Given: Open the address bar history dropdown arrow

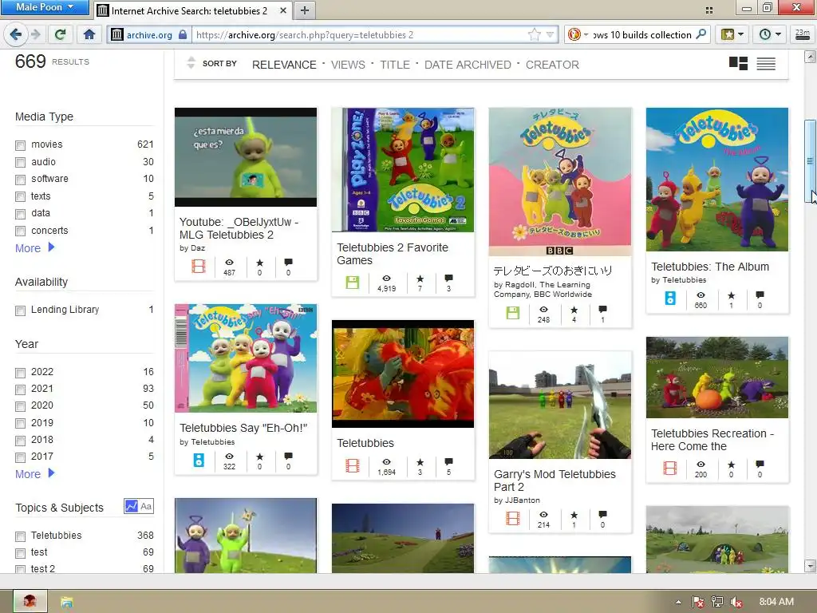Looking at the screenshot, I should coord(550,35).
